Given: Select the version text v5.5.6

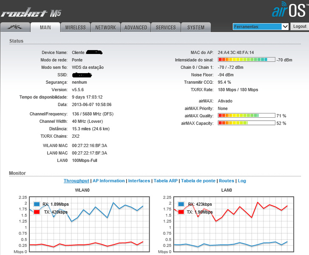Looking at the screenshot, I should [78, 90].
